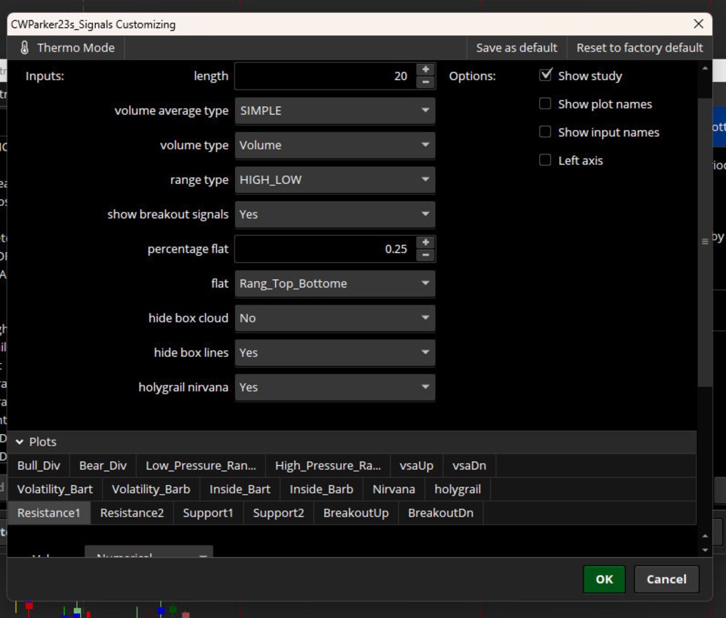Switch to the Resistance2 plot tab
726x618 pixels.
pos(131,512)
